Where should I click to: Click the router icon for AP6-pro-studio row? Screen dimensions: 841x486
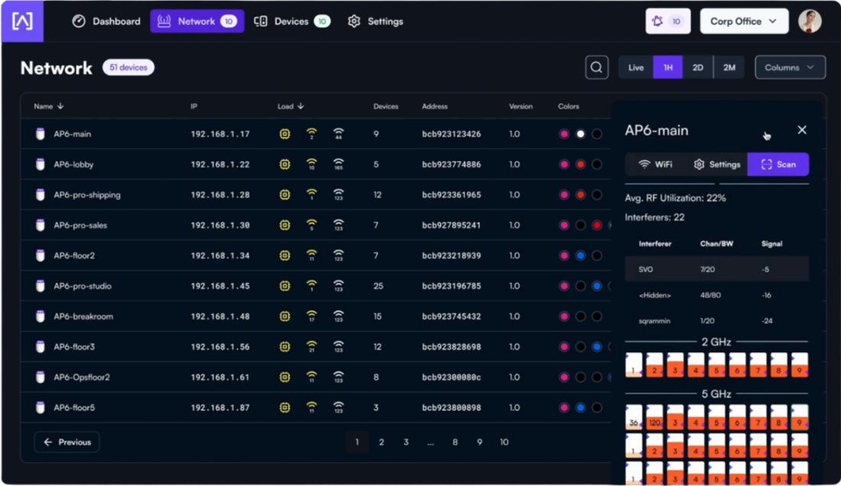tap(40, 286)
